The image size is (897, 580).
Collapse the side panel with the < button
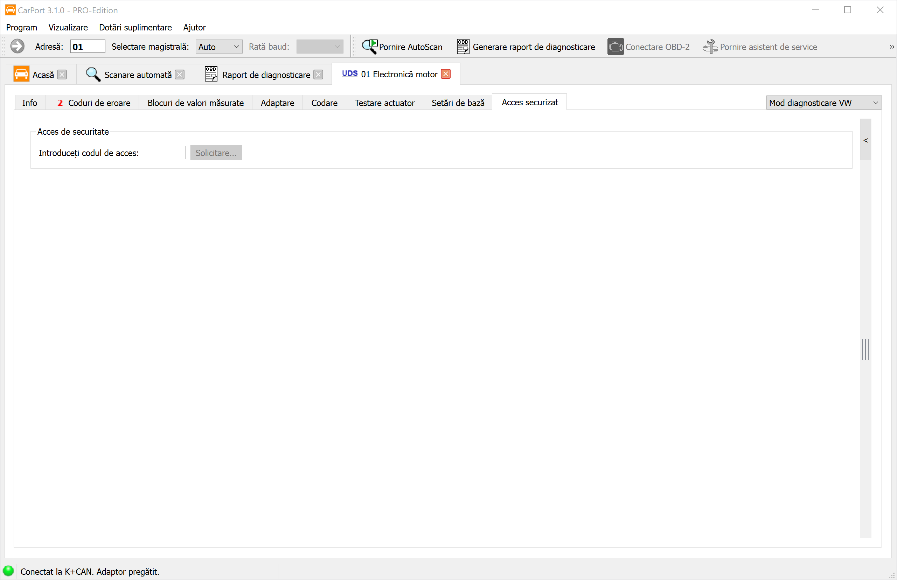(x=866, y=140)
